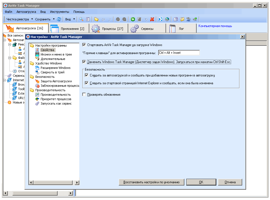270x200 pixels.
Task: Select Иконки и меню в трее item
Action: (x=56, y=54)
